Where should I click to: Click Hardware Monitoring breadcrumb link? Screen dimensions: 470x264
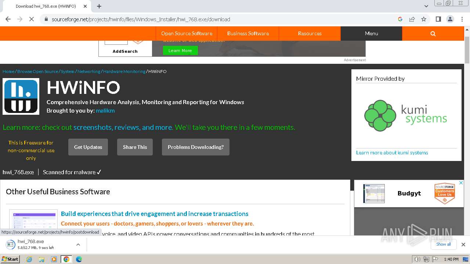[124, 71]
